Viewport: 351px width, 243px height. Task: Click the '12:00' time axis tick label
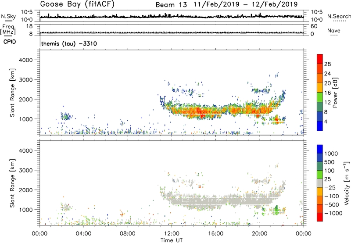[172, 234]
